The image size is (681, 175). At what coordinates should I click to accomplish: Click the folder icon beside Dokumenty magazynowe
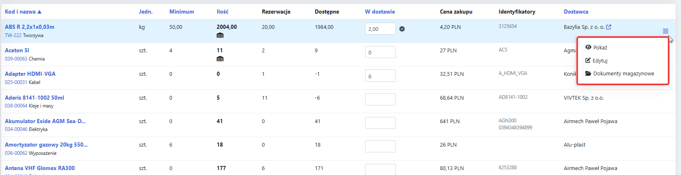pos(588,73)
